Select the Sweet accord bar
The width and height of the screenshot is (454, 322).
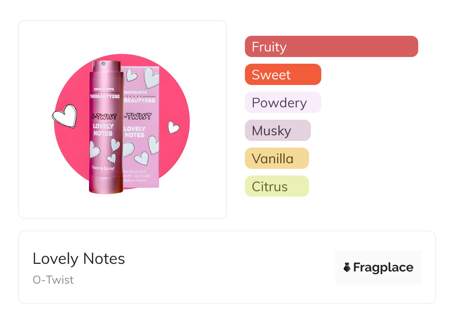(x=283, y=75)
